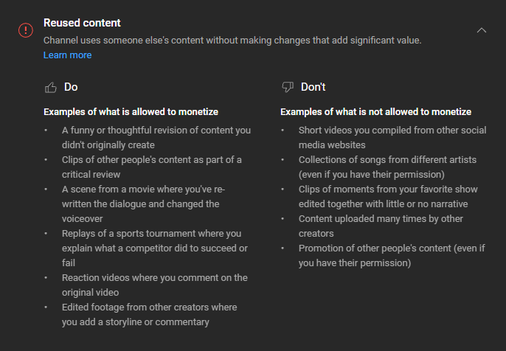Click 'Examples of what is not allowed to monetize'
Viewport: 506px width, 351px height.
tap(375, 111)
